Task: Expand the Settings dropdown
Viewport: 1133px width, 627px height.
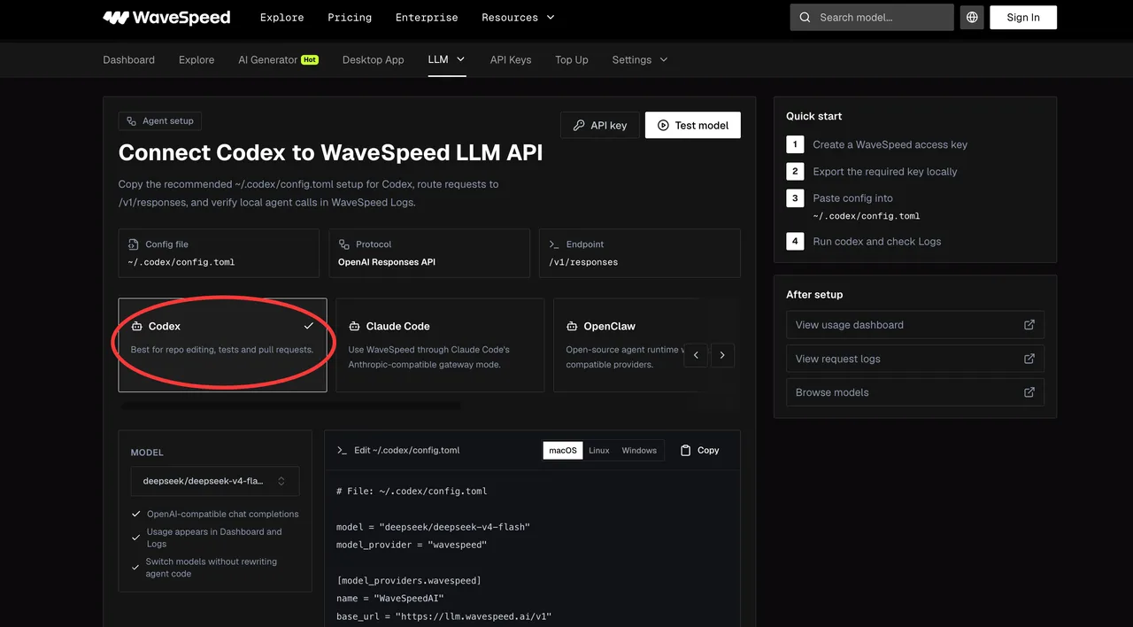Action: (x=640, y=59)
